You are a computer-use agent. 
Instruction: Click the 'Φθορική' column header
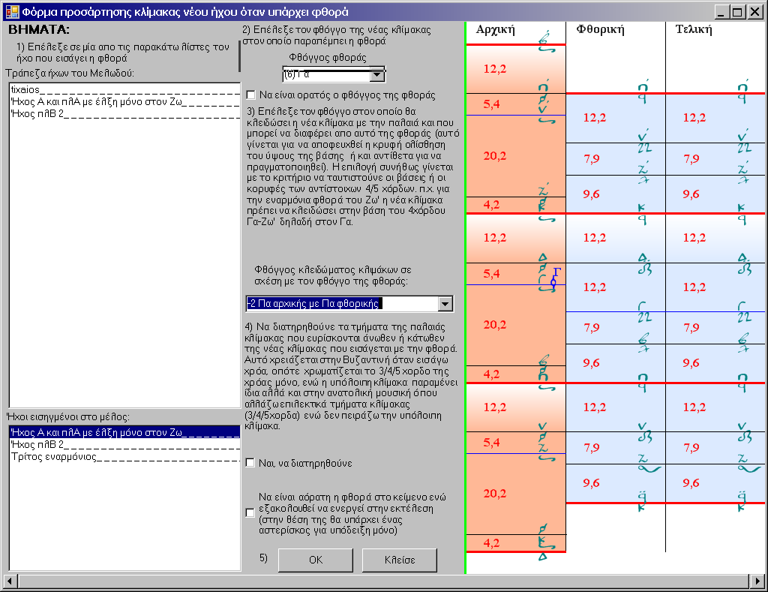(600, 30)
